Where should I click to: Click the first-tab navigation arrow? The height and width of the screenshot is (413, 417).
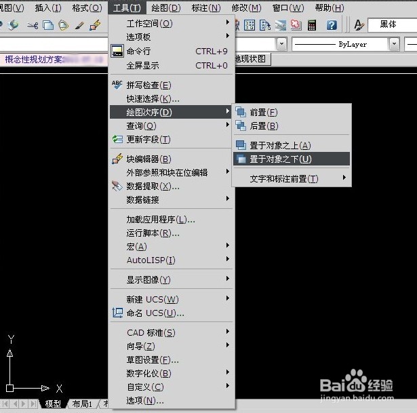click(5, 404)
